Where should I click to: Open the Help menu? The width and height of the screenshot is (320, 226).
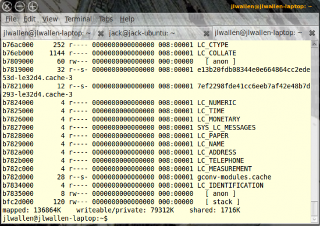127,19
